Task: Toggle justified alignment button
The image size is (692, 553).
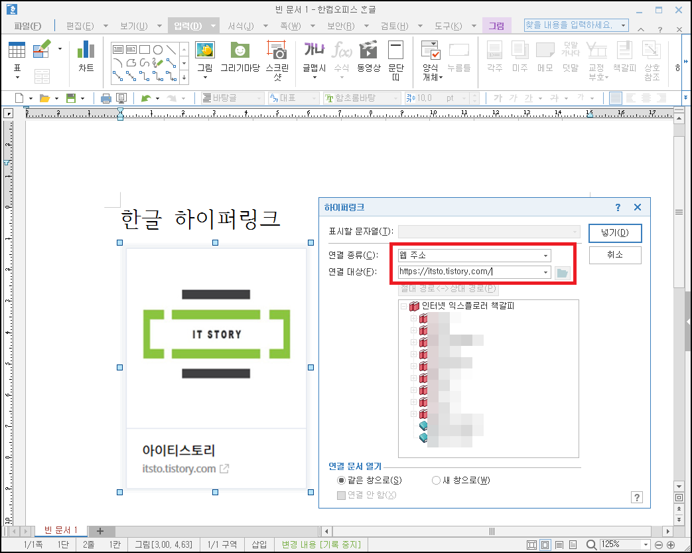Action: tap(616, 98)
